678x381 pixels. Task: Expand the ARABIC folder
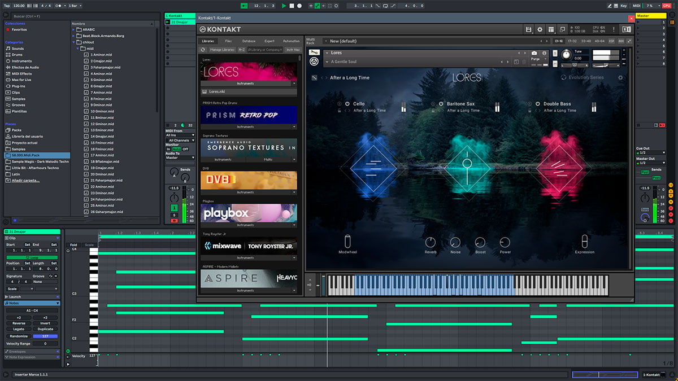pyautogui.click(x=74, y=30)
